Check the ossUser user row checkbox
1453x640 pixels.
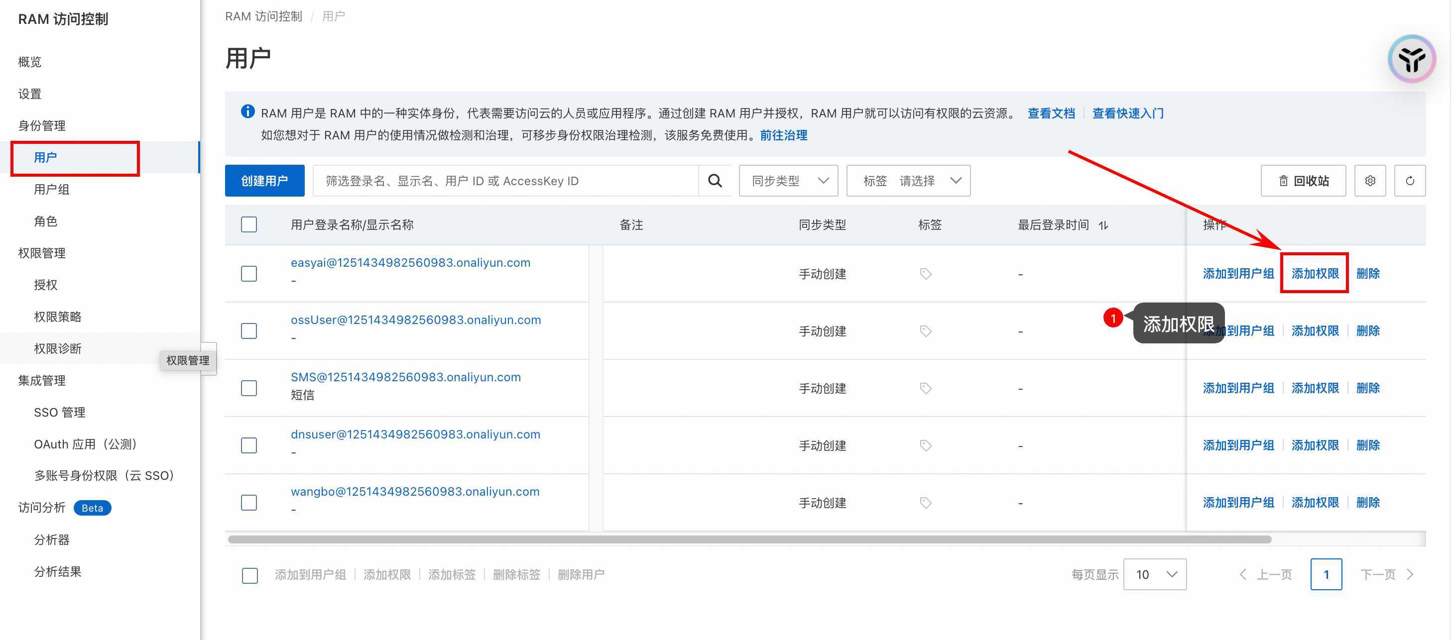[249, 331]
